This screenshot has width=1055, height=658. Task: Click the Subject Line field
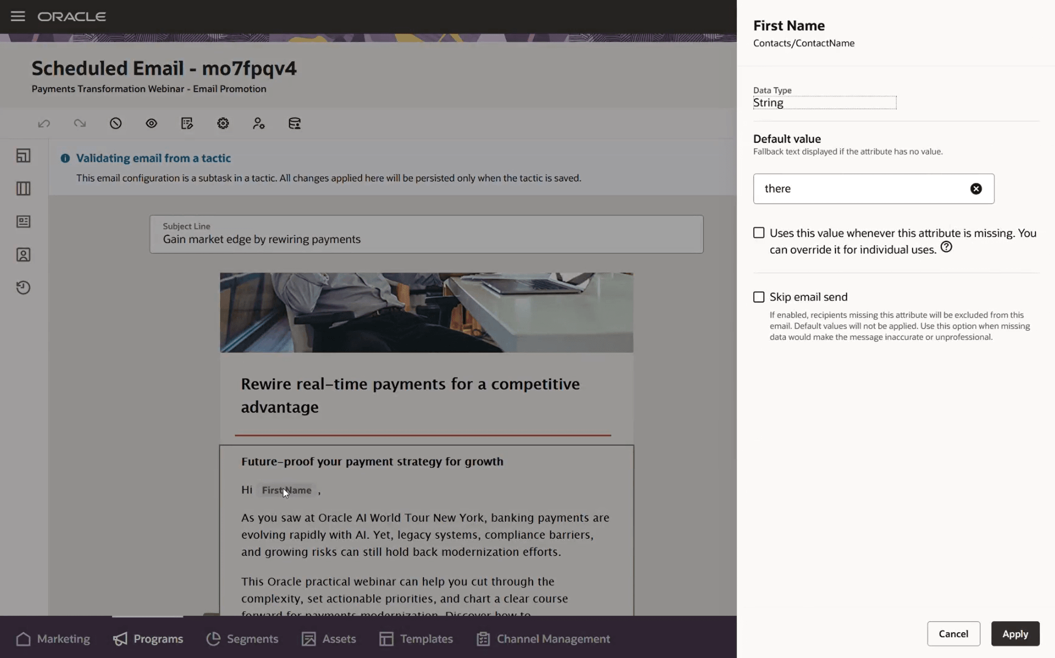(x=426, y=234)
